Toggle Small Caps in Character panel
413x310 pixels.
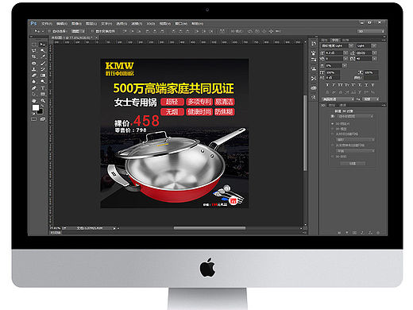point(347,85)
